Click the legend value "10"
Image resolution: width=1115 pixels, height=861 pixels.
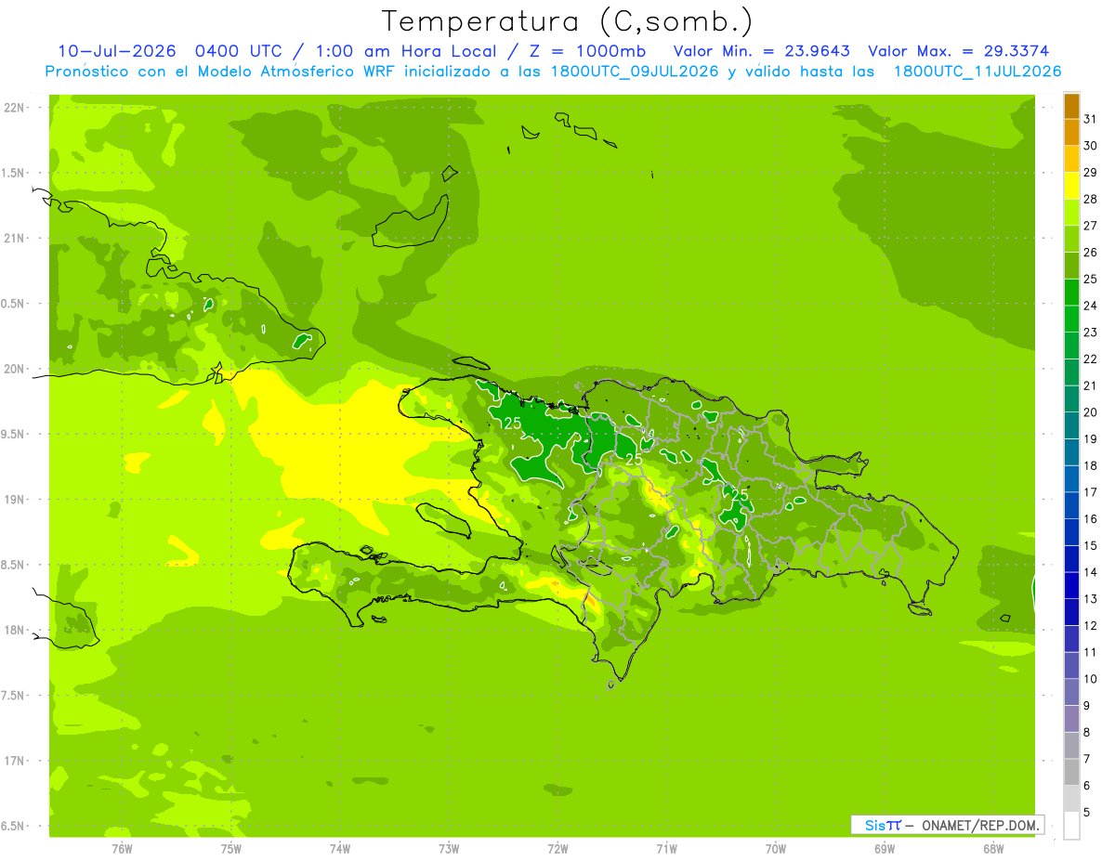[x=1091, y=679]
